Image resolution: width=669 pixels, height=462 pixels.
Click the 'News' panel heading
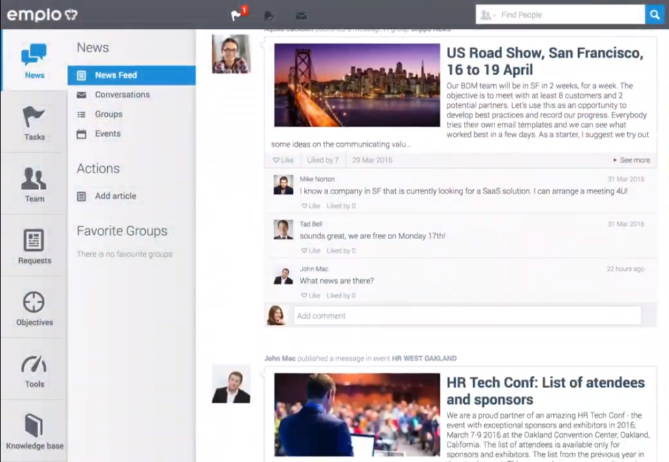93,47
